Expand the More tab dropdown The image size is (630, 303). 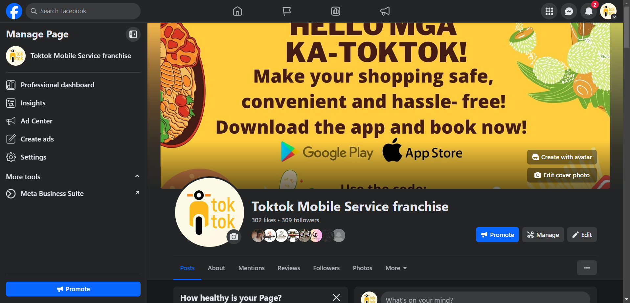(x=396, y=268)
